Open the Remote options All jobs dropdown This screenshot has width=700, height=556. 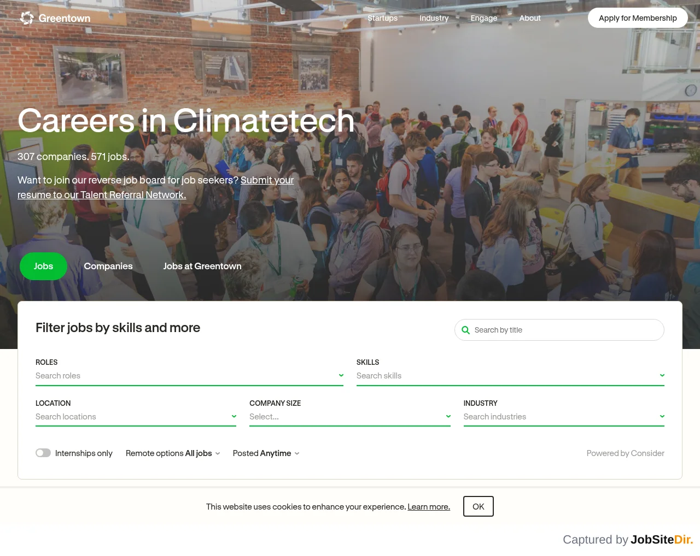coord(173,453)
